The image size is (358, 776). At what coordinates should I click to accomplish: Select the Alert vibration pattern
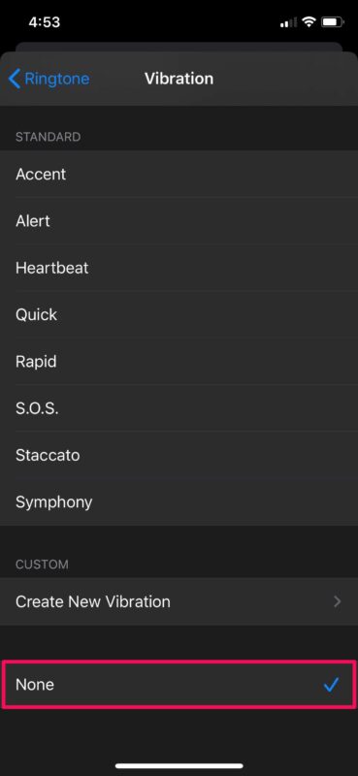(x=179, y=221)
